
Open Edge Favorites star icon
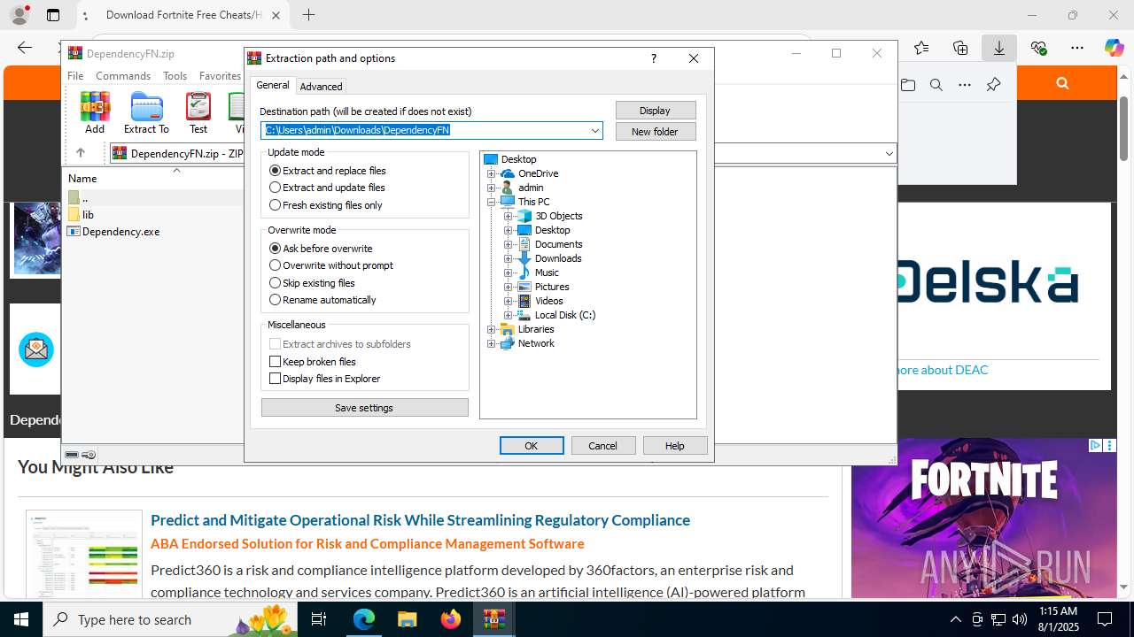(x=921, y=48)
